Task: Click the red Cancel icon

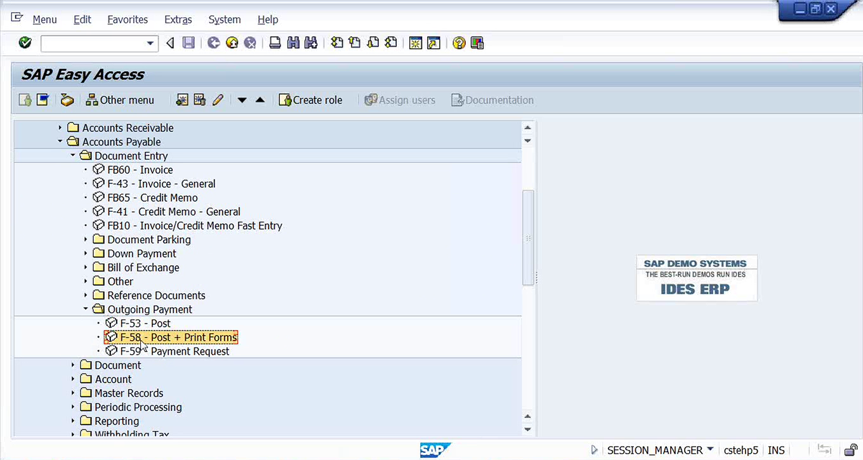Action: tap(251, 43)
